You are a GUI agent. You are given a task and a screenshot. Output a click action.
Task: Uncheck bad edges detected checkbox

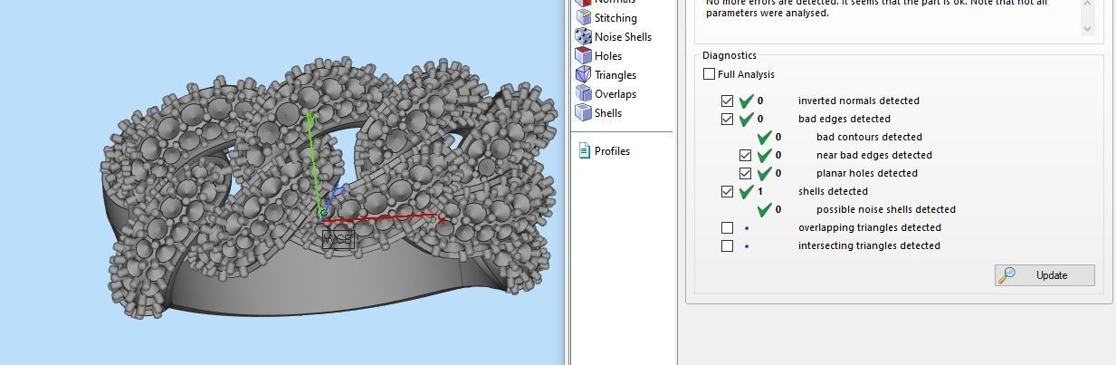point(727,119)
